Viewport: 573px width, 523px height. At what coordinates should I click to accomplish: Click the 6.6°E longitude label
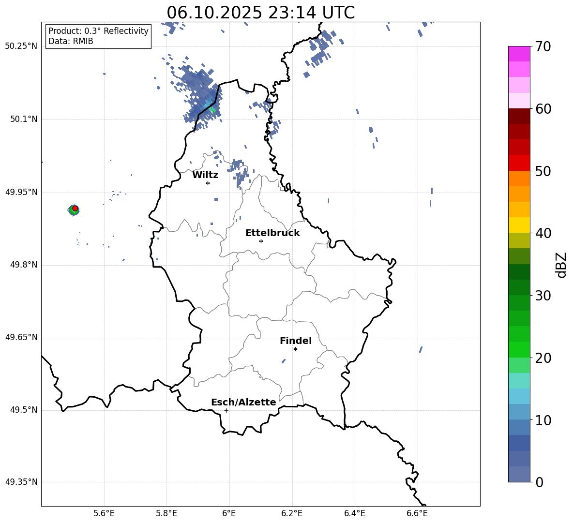(417, 513)
